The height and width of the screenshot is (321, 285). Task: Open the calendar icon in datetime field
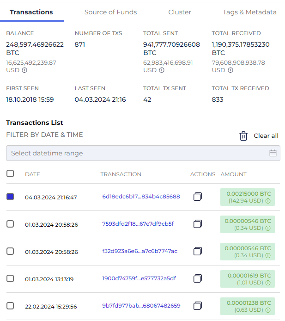click(273, 153)
